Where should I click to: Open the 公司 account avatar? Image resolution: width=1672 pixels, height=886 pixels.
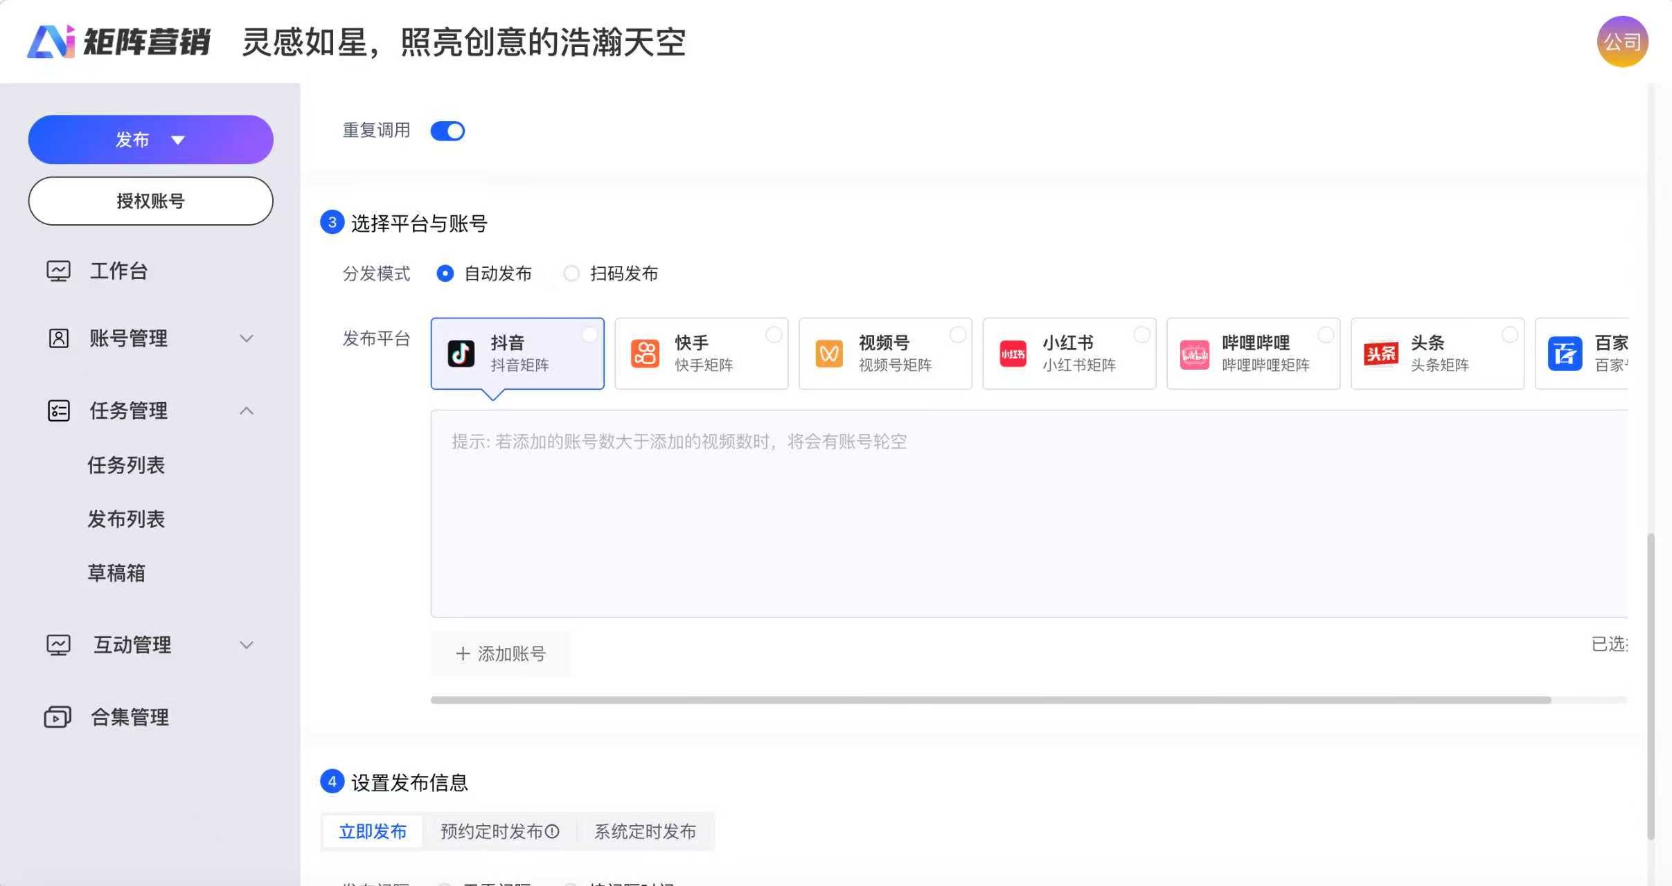[x=1621, y=42]
